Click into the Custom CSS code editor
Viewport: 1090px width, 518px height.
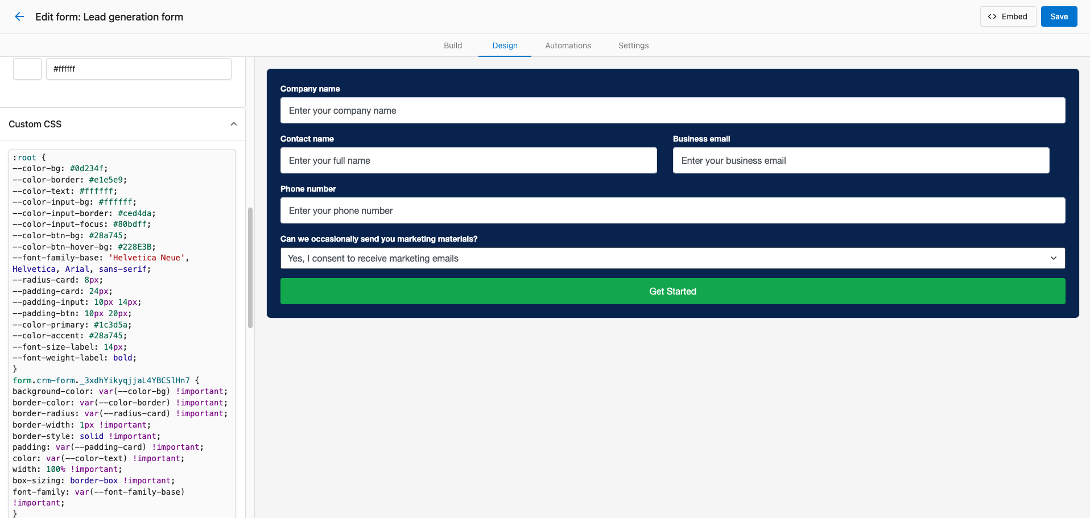[122, 334]
